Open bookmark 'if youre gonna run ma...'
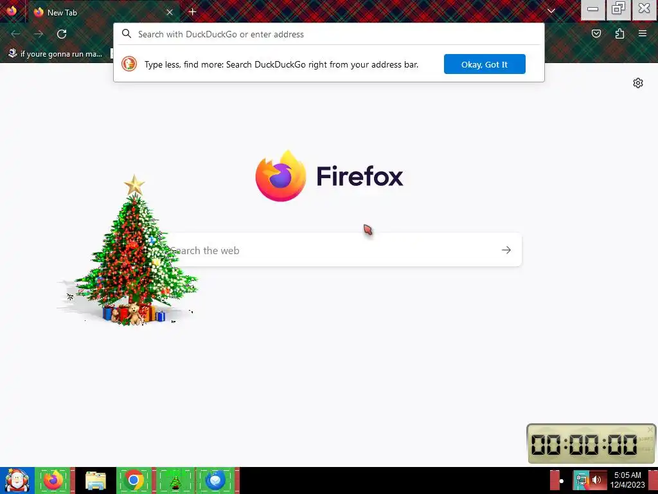This screenshot has height=494, width=658. tap(55, 54)
